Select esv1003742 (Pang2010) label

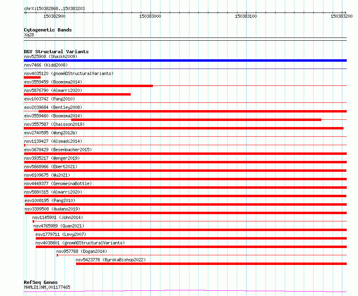coord(49,99)
